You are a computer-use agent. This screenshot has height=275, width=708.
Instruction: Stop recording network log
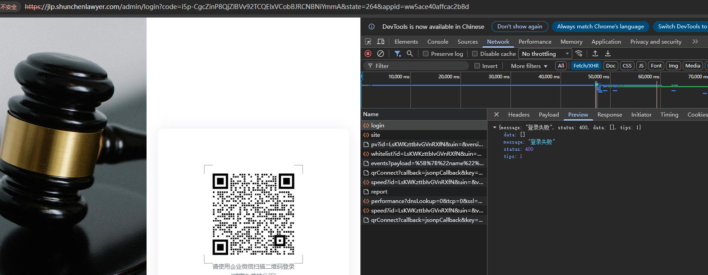pyautogui.click(x=368, y=54)
